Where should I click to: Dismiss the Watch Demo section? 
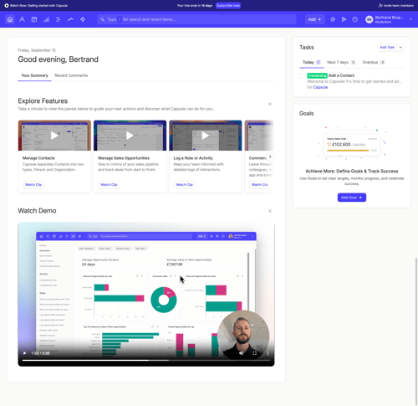pos(270,211)
